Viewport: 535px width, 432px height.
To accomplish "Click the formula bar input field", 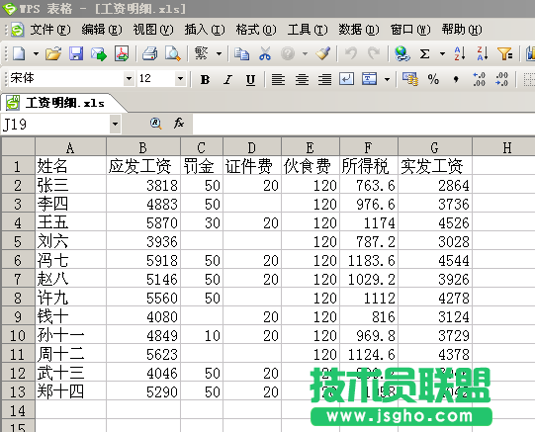I will click(x=364, y=125).
